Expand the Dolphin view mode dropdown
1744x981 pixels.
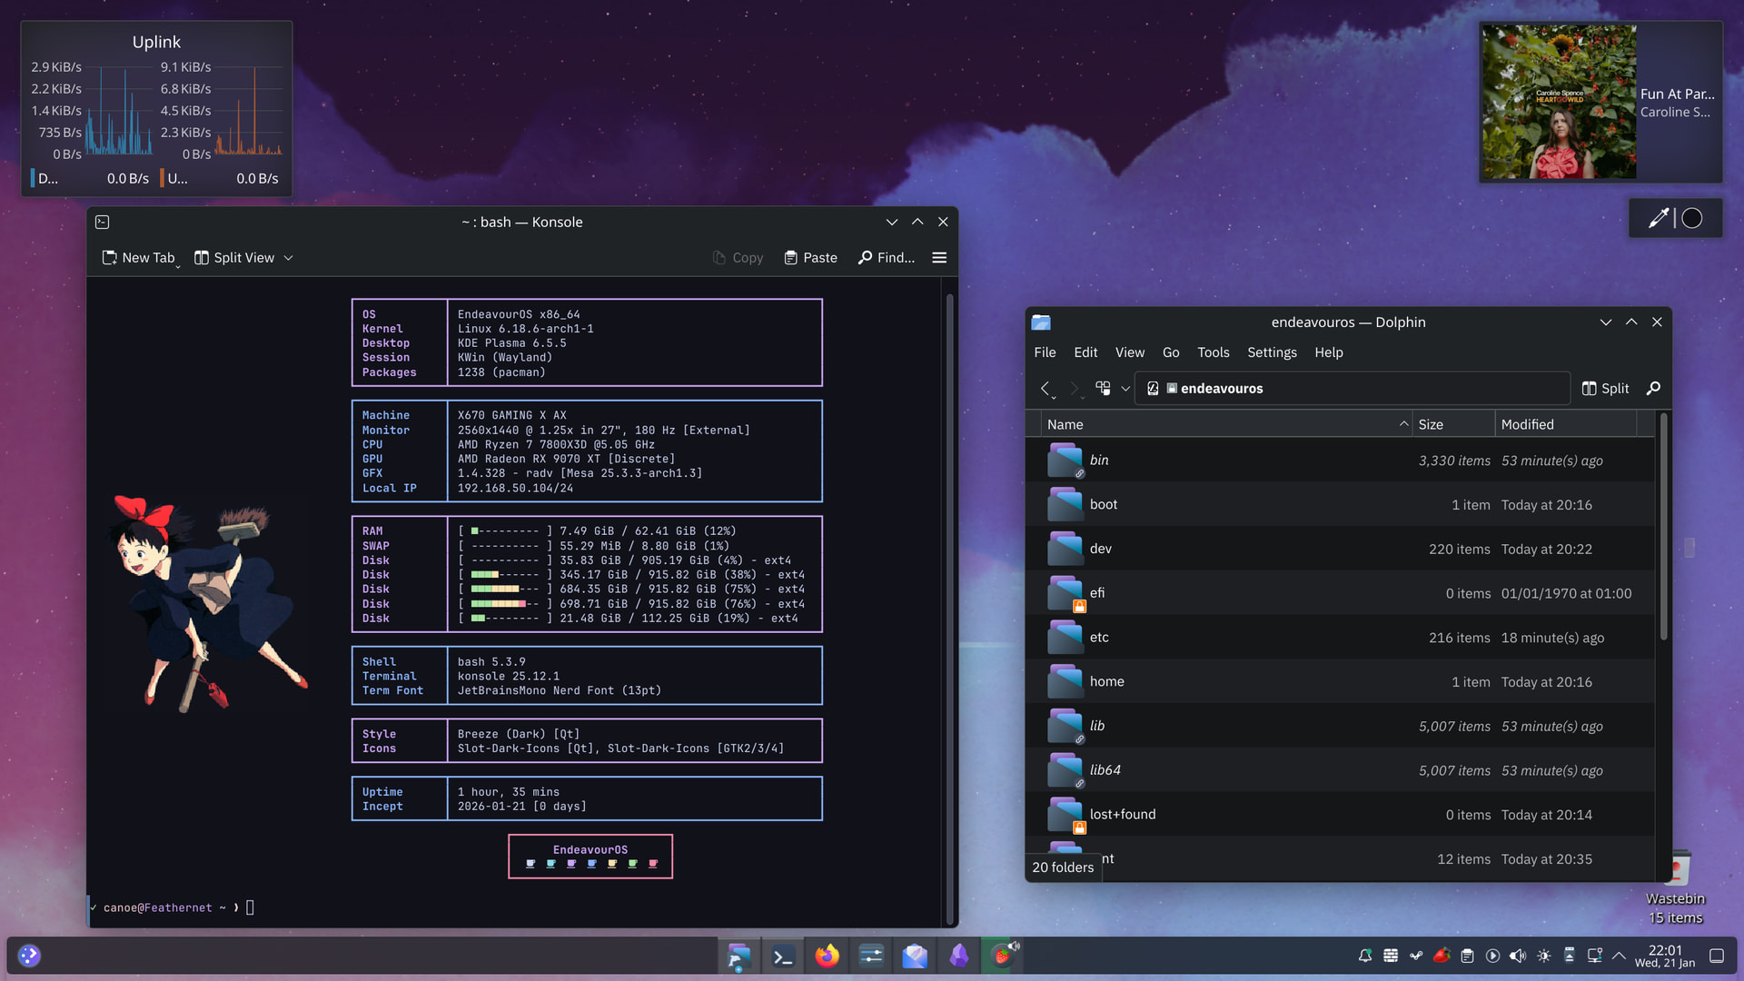(x=1125, y=388)
